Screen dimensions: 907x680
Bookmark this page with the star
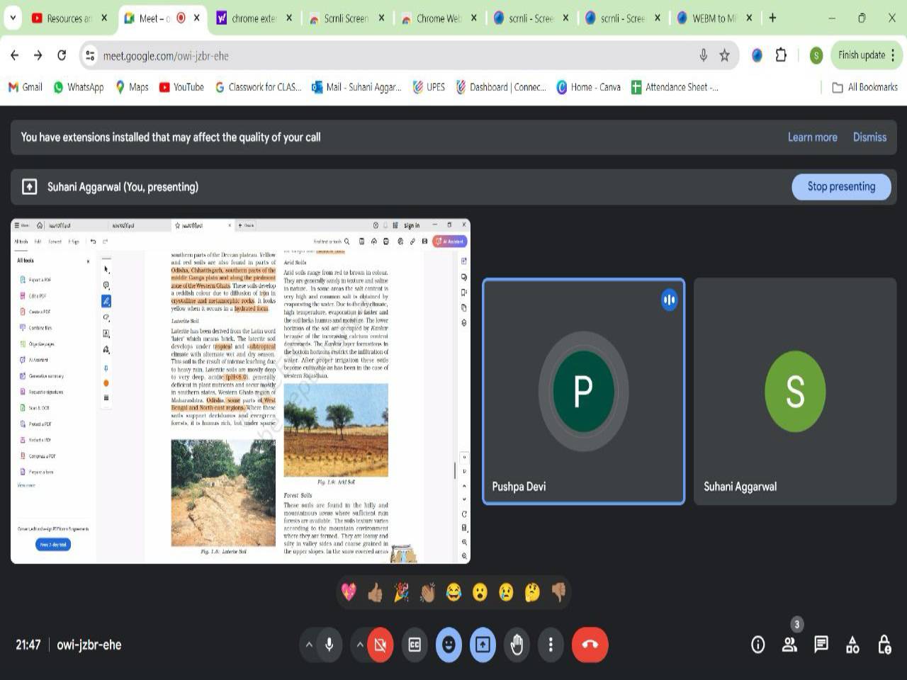[x=724, y=55]
